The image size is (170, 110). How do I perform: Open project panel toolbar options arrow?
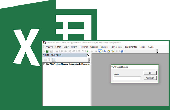(x=89, y=60)
